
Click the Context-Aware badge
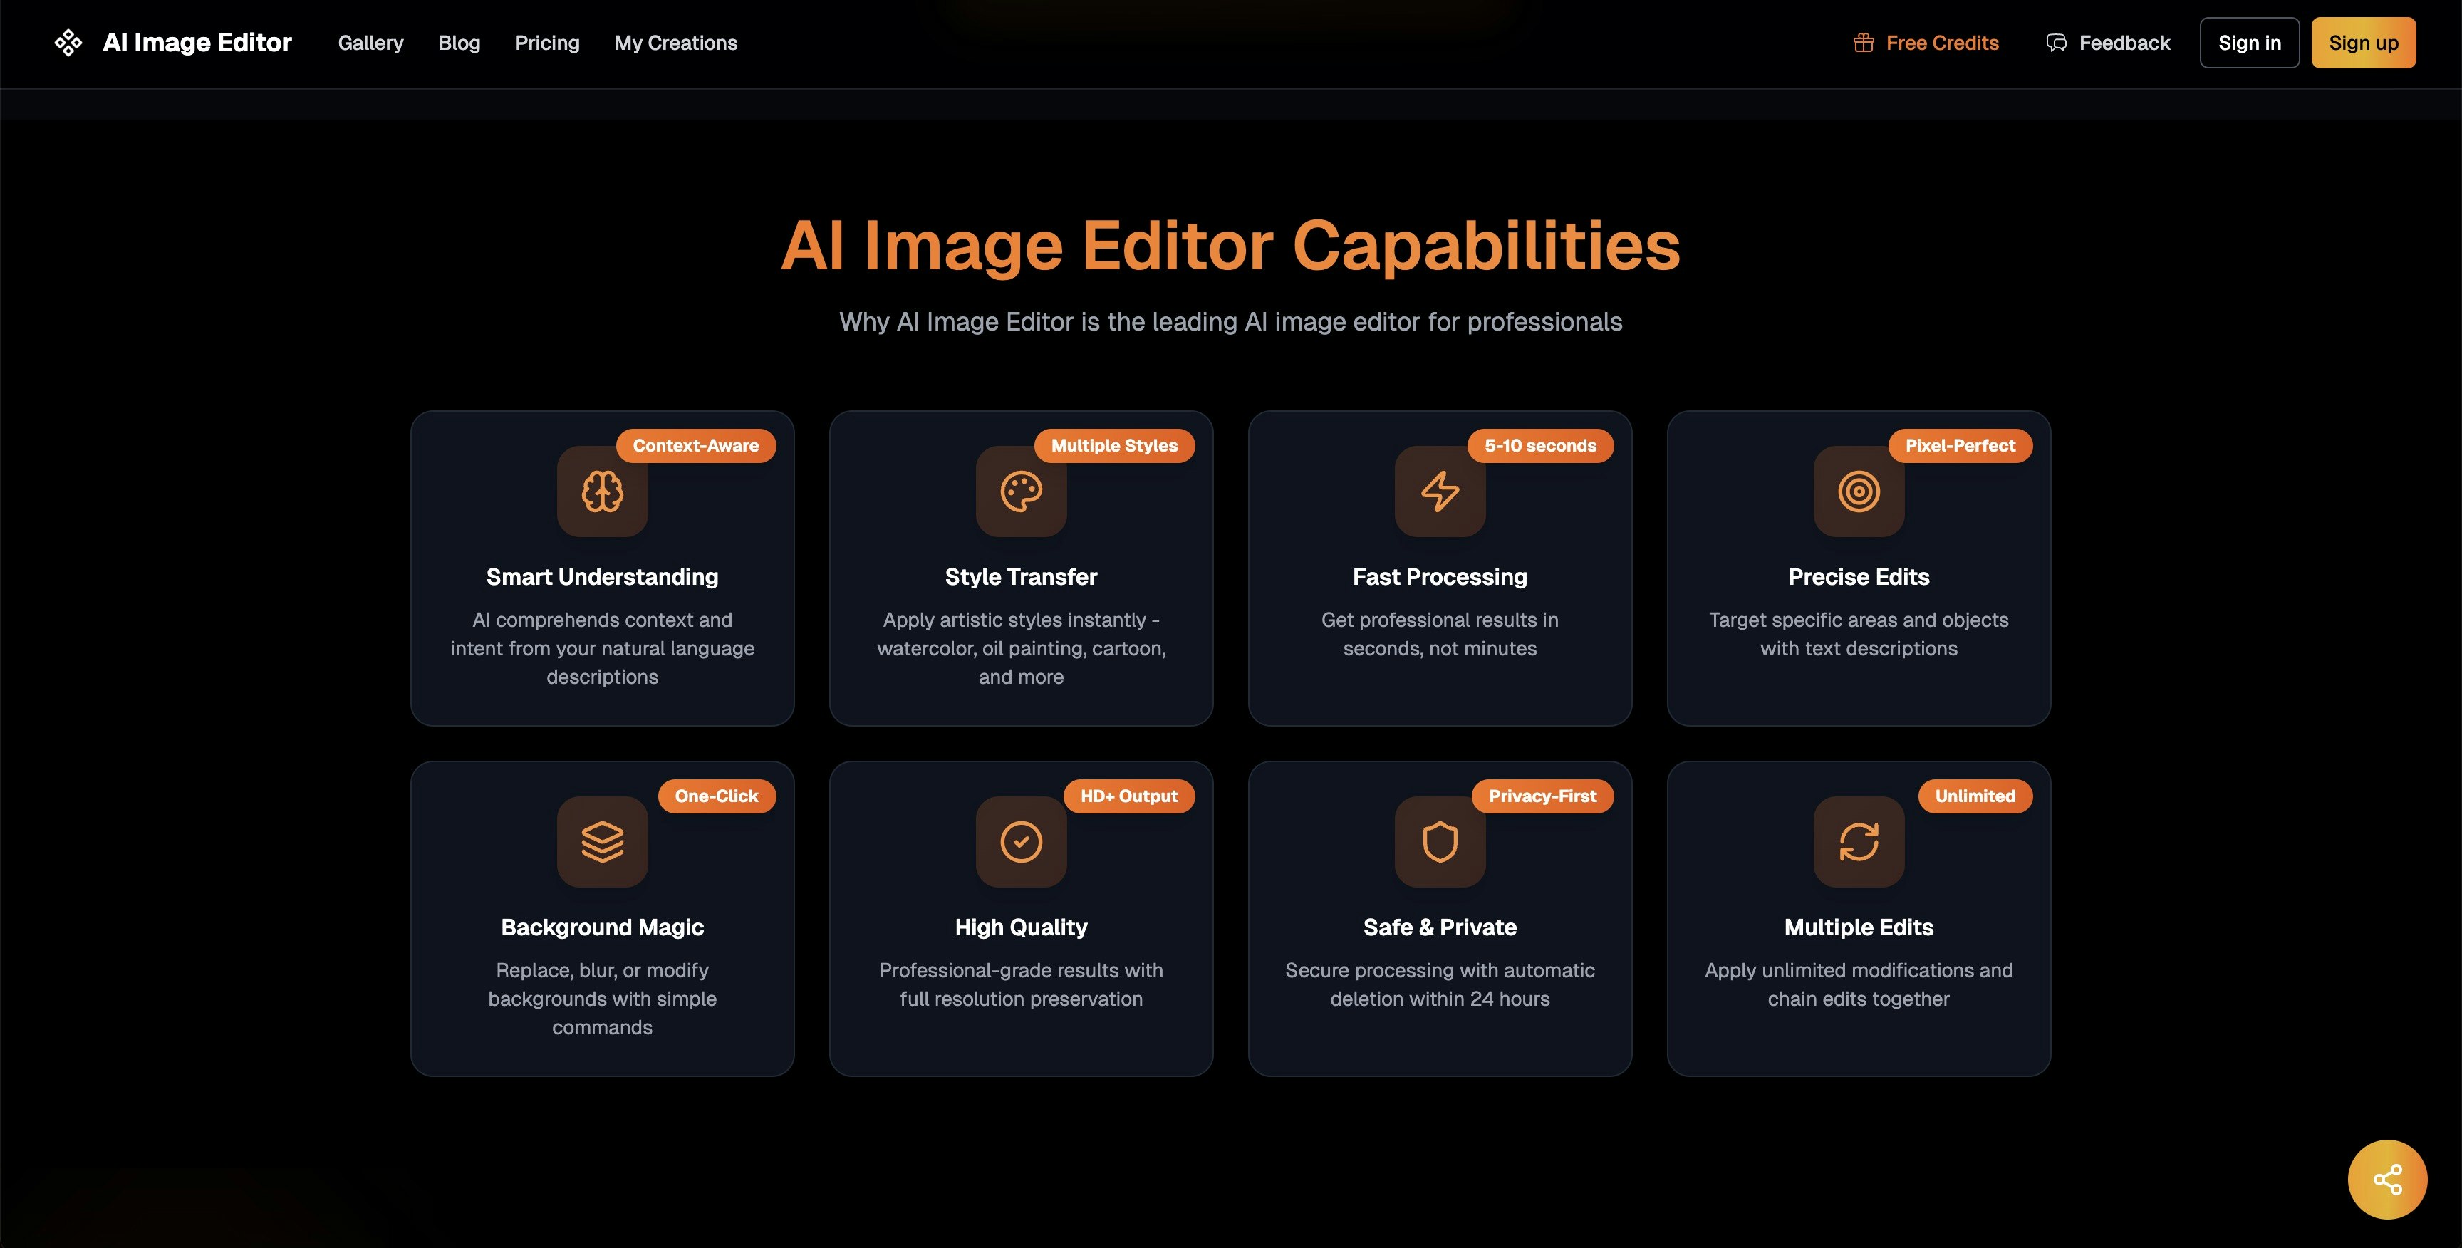pos(696,445)
